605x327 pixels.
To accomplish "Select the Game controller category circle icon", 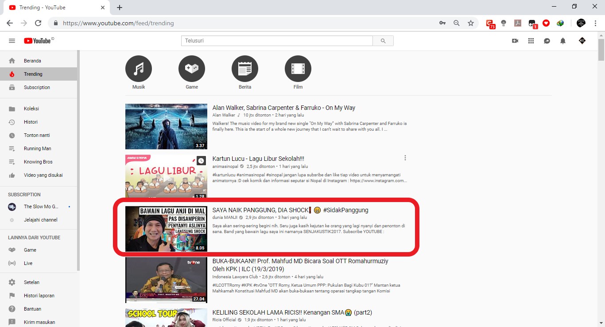I will [192, 69].
